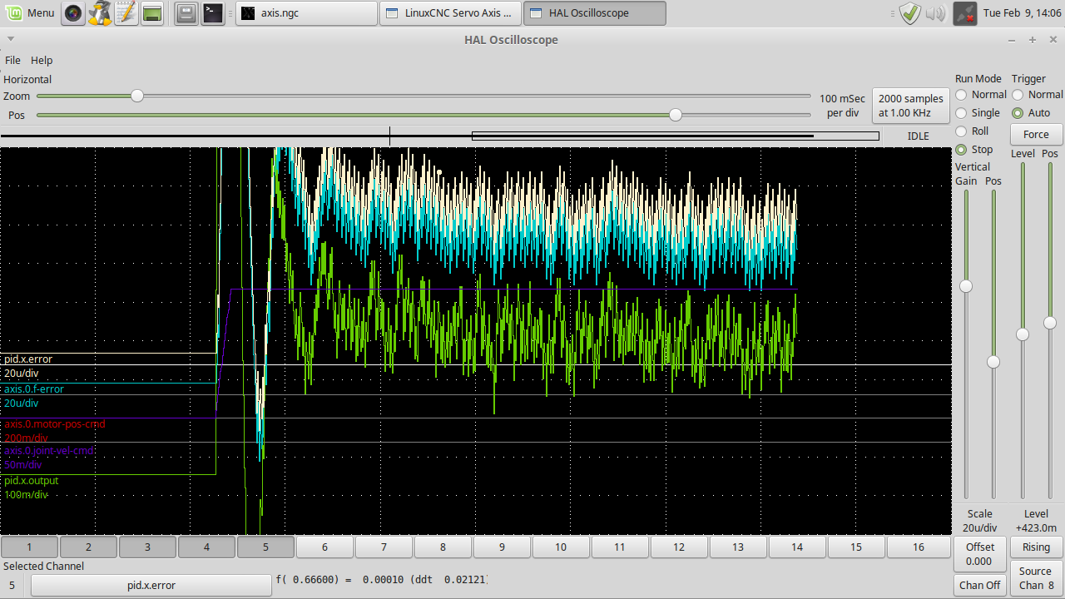Select channel 4
This screenshot has width=1065, height=599.
point(206,547)
